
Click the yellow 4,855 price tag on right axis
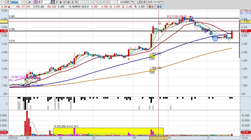pos(245,21)
